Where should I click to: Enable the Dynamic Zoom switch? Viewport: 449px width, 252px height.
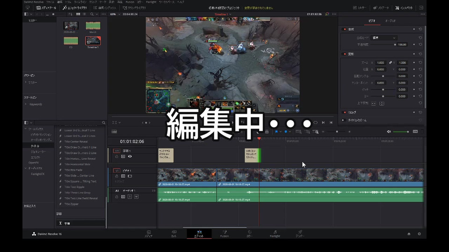coord(343,120)
